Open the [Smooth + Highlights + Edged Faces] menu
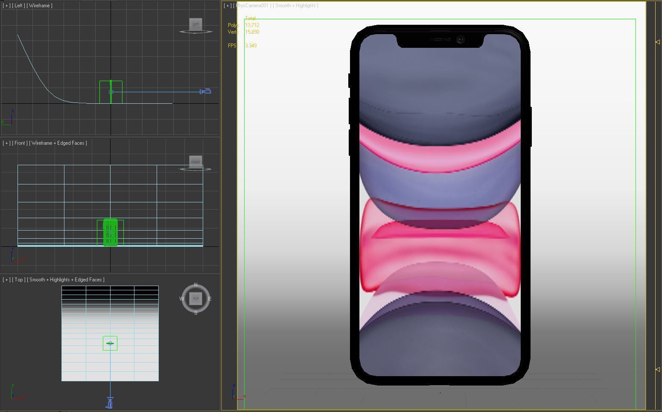 [66, 280]
